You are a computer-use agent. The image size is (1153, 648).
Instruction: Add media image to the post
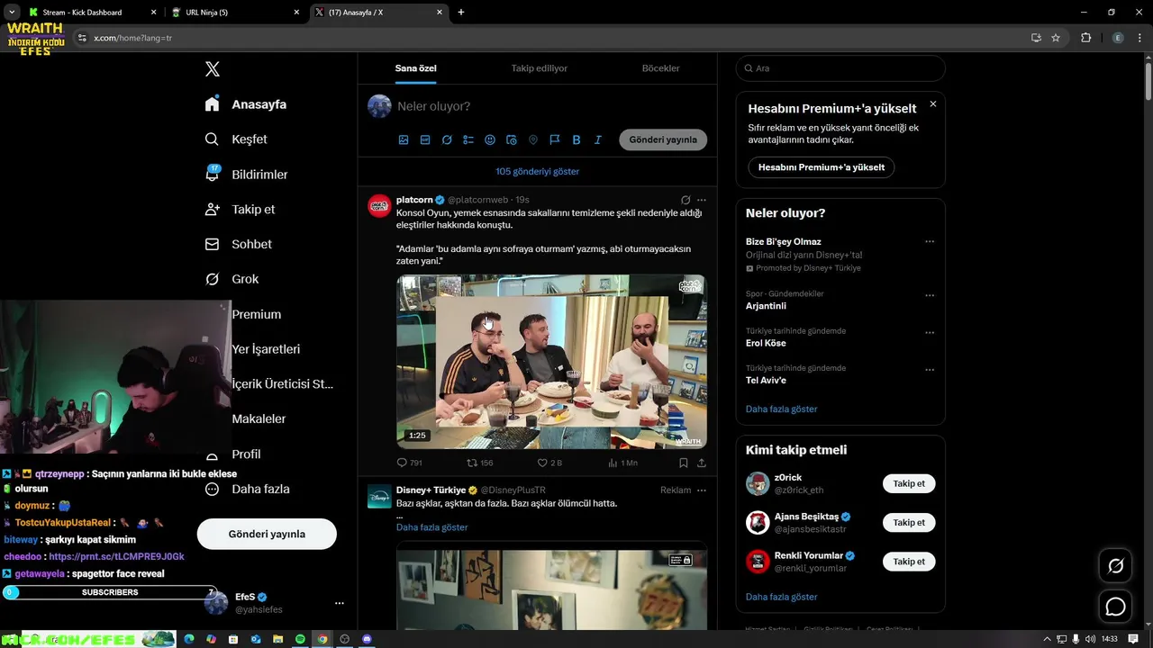point(404,139)
